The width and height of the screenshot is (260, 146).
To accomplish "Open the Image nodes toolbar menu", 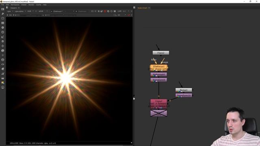I will (x=3, y=9).
